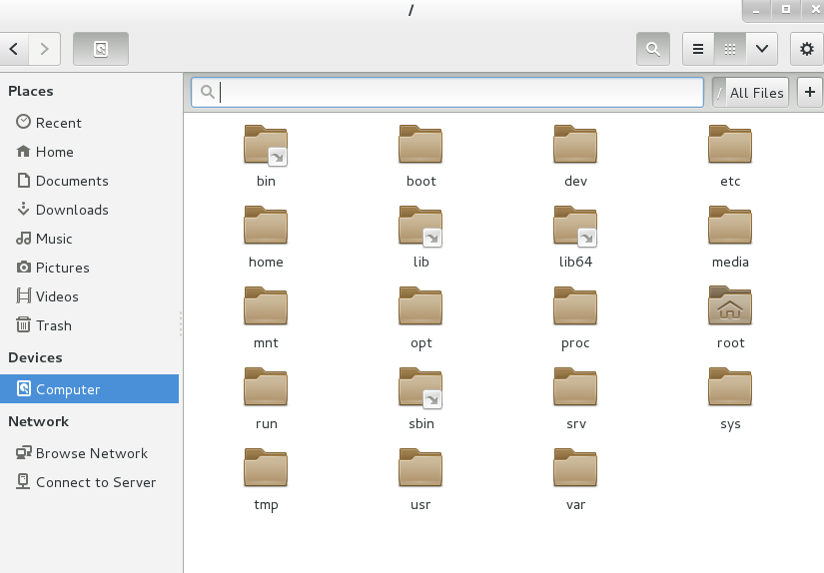Click the forward navigation arrow
The width and height of the screenshot is (824, 573).
point(44,48)
